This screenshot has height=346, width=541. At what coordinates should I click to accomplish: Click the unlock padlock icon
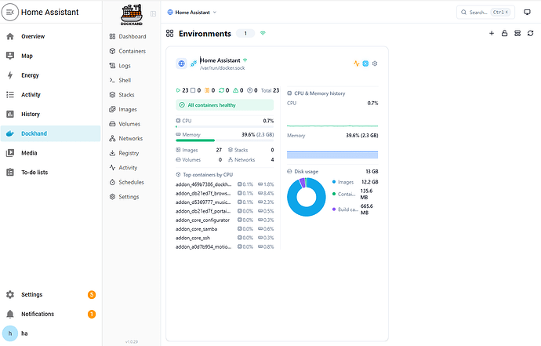[504, 34]
